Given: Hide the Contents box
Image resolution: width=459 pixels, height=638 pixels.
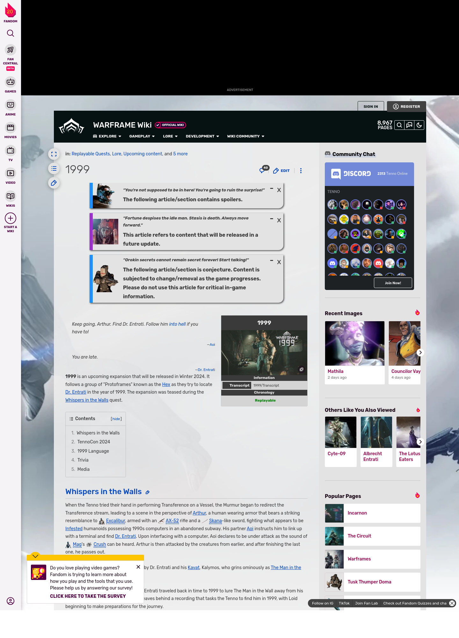Looking at the screenshot, I should tap(116, 419).
